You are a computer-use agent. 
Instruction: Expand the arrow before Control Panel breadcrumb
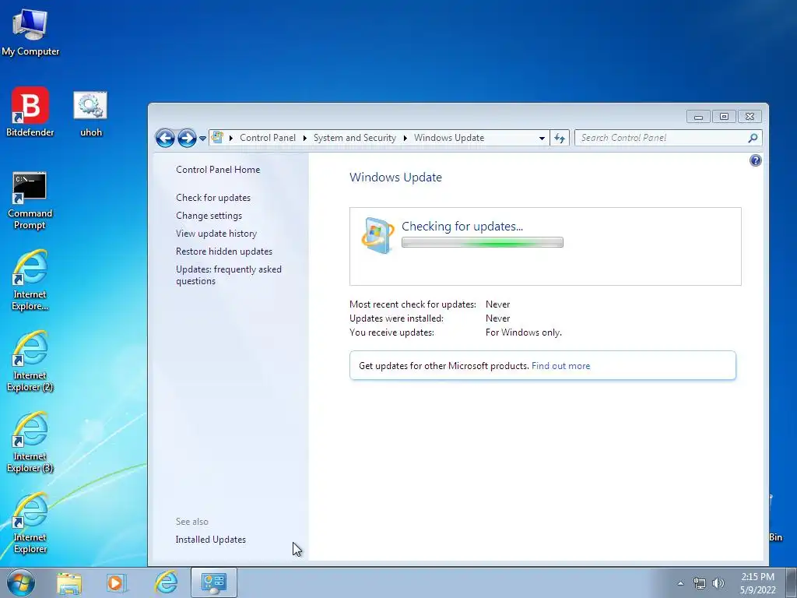[x=230, y=138]
